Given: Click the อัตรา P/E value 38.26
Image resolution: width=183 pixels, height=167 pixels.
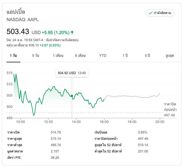Looking at the screenshot, I should point(55,158).
